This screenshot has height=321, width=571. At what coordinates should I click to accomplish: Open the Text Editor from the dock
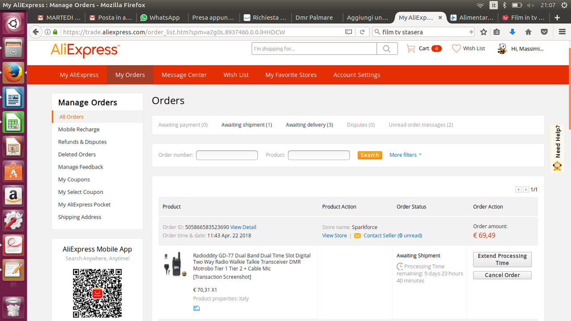pos(13,269)
